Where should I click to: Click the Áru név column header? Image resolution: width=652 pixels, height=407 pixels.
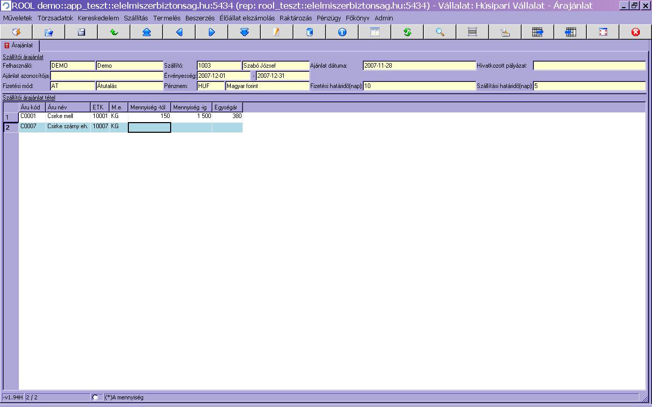click(67, 107)
